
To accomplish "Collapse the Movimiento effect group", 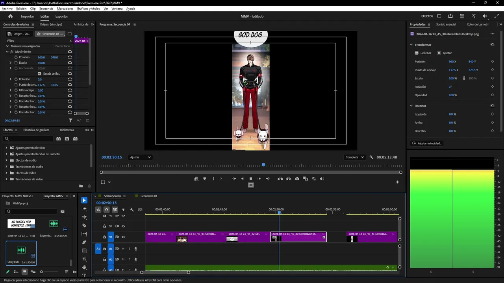I will point(7,51).
